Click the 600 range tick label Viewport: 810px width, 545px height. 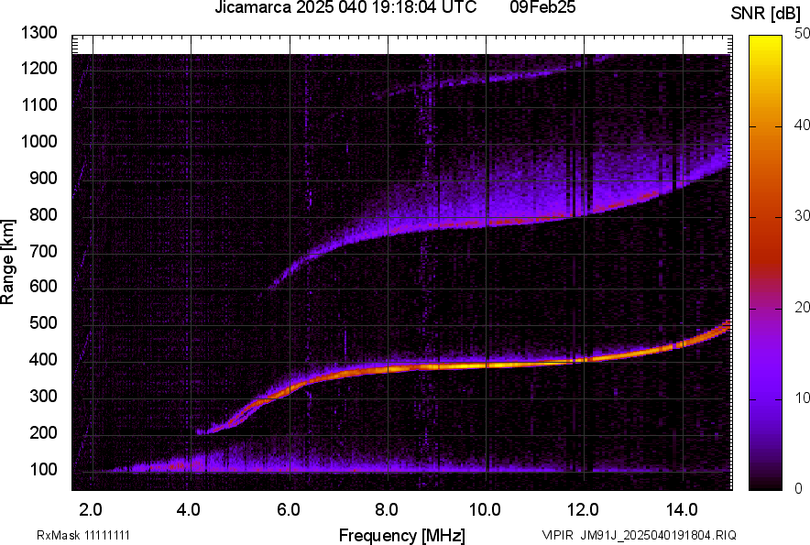click(43, 286)
